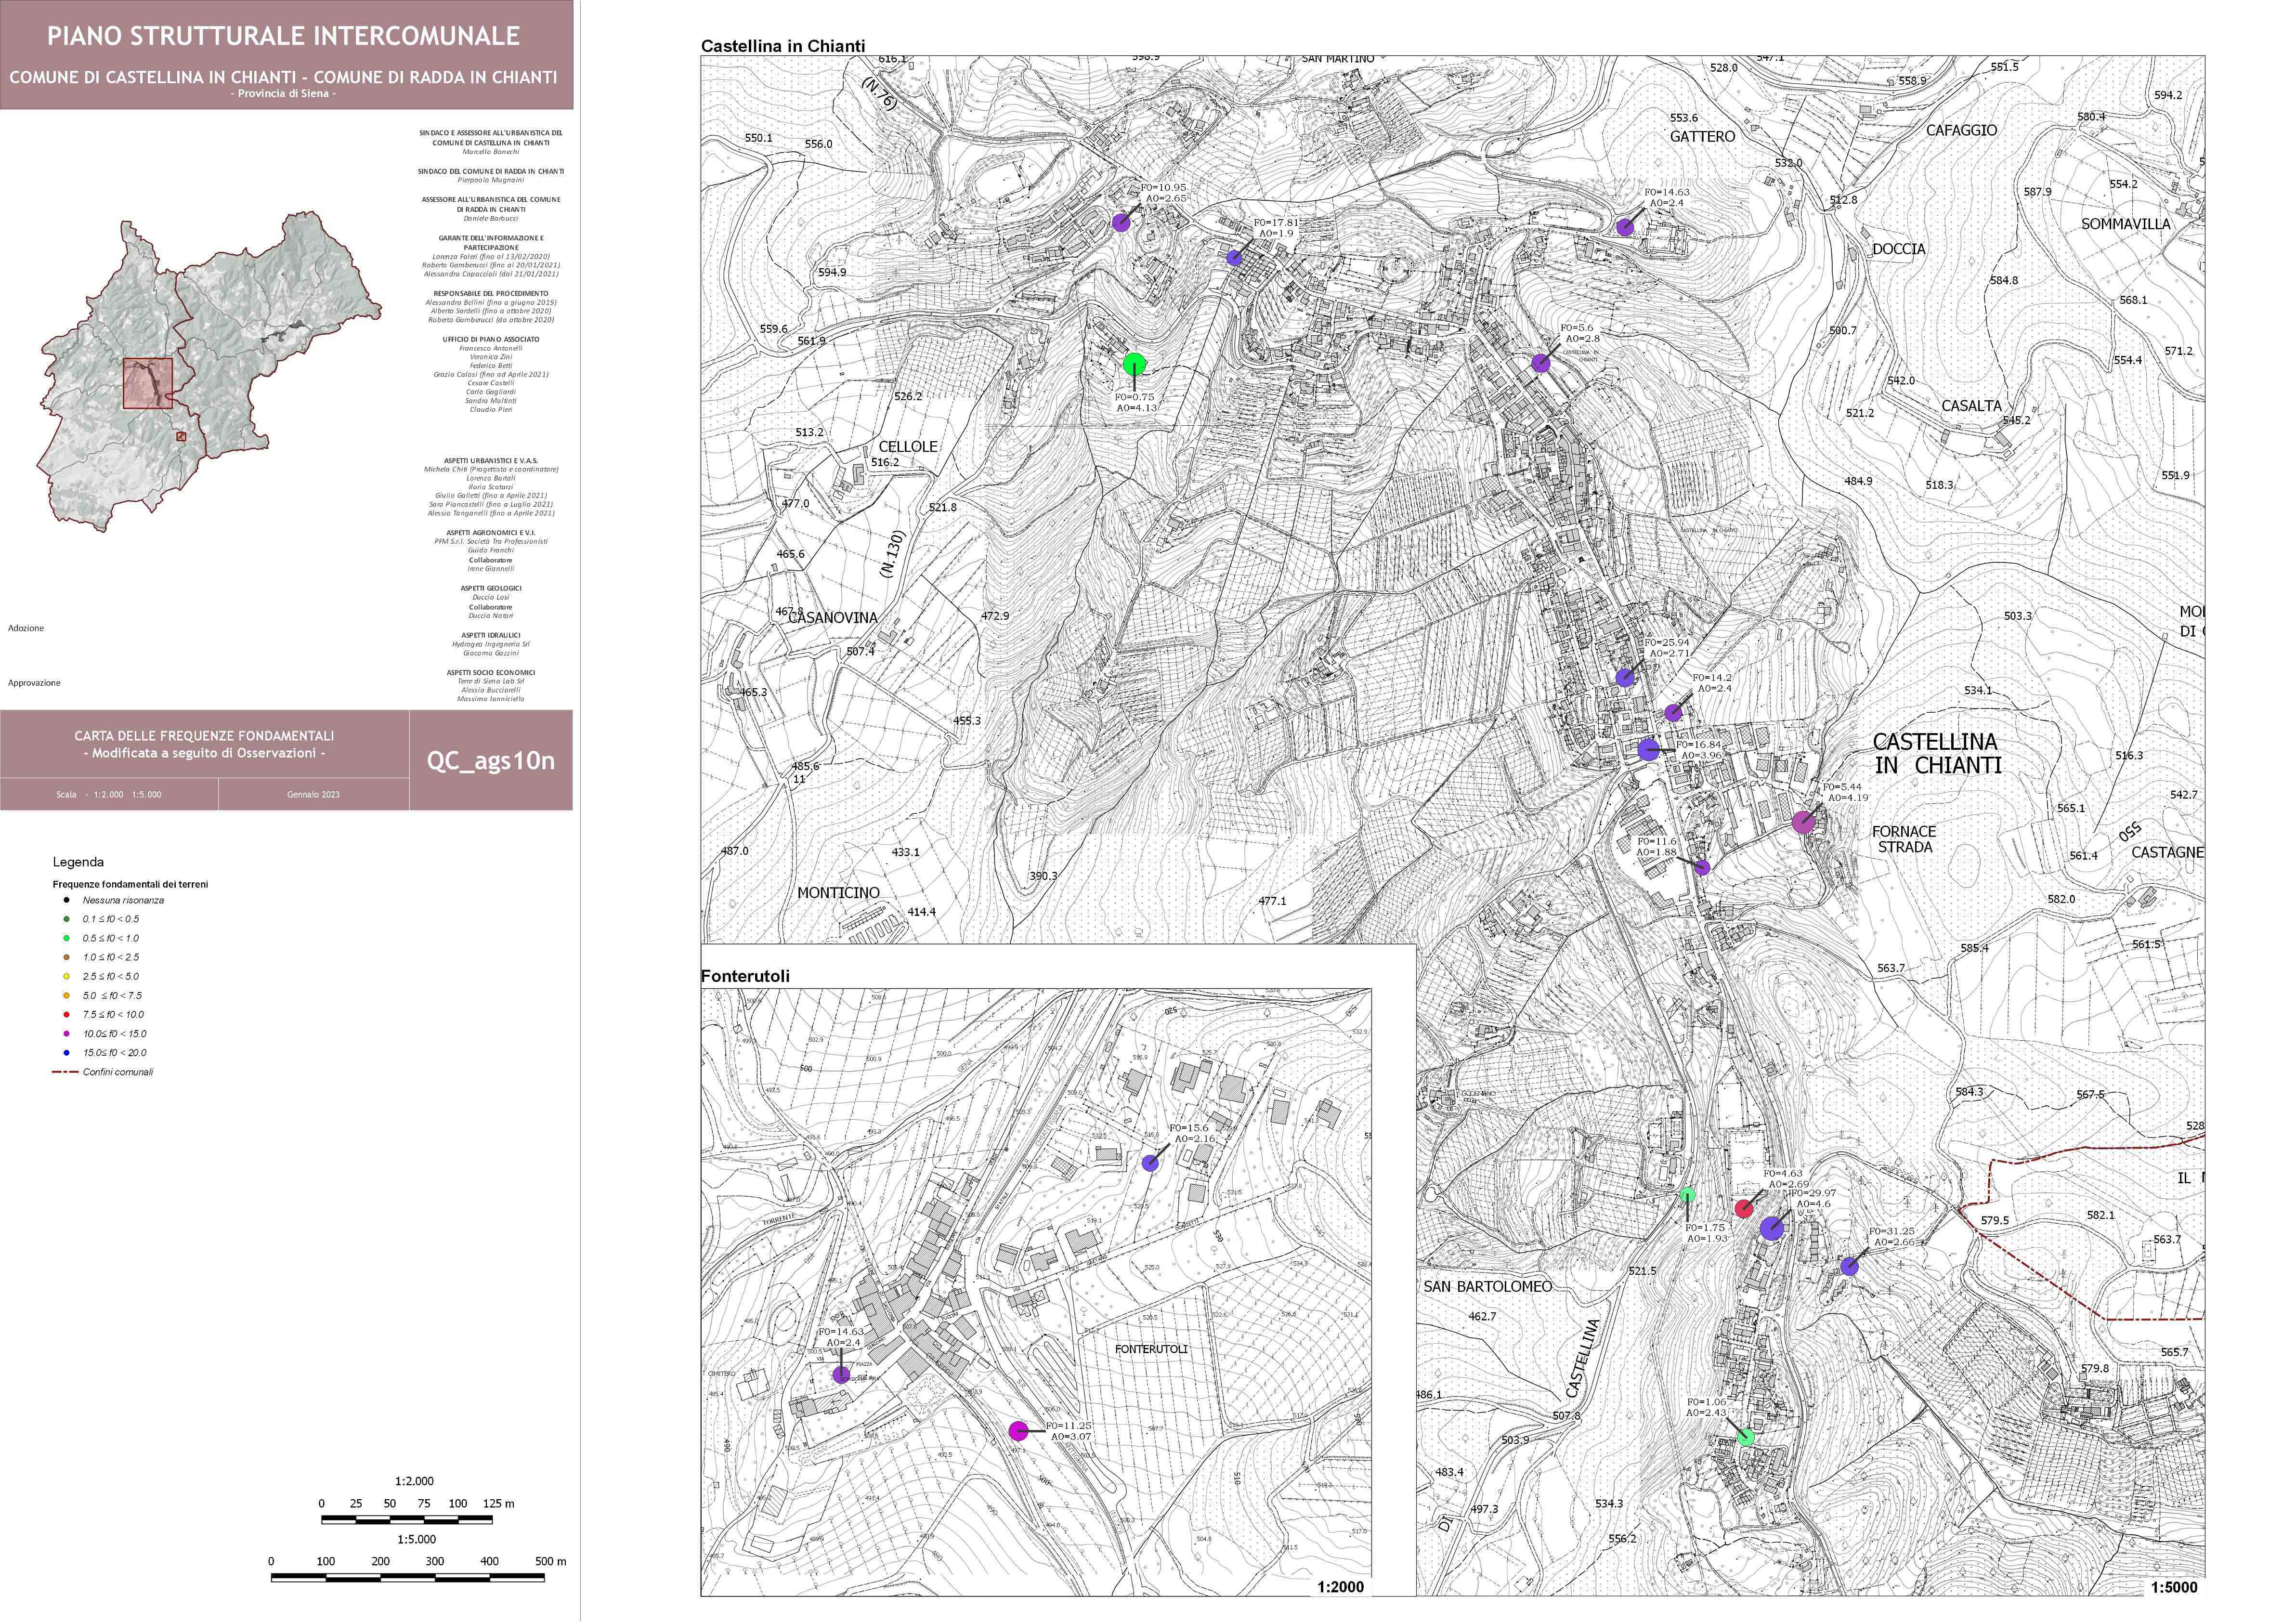Click the Gennaio 2023 date text
2296x1622 pixels.
313,795
